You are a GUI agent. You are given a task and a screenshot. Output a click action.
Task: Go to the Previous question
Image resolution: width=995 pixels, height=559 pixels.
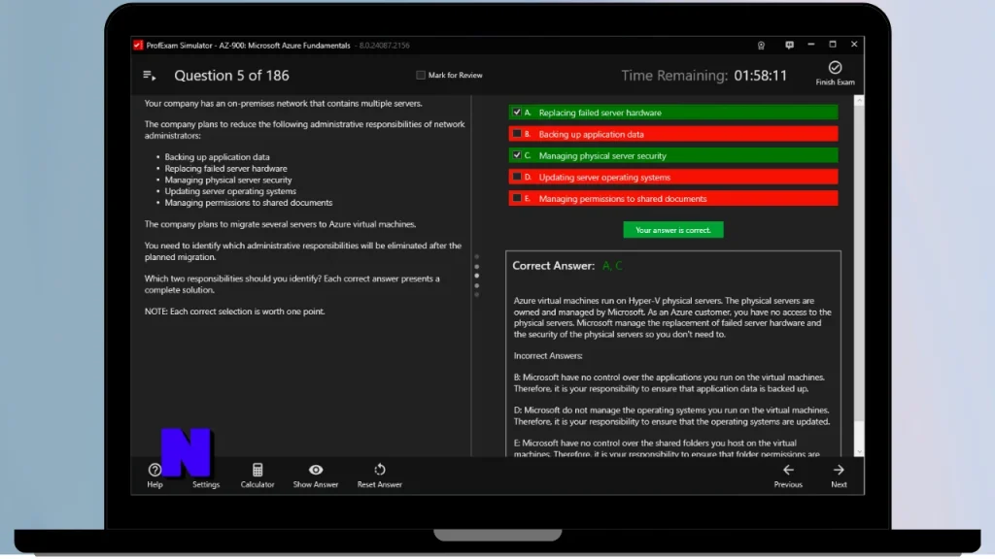click(x=788, y=475)
